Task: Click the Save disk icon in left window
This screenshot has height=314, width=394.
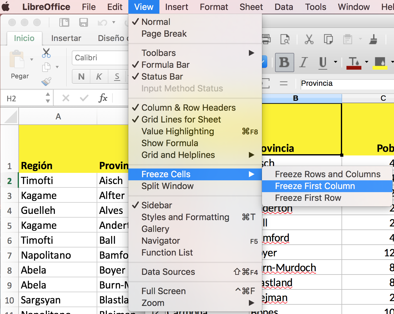Action: click(x=83, y=22)
